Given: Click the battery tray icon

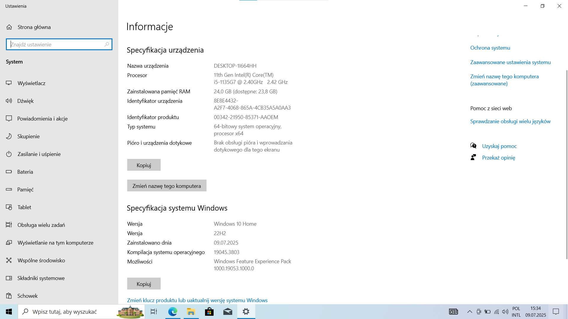Looking at the screenshot, I should (x=488, y=312).
